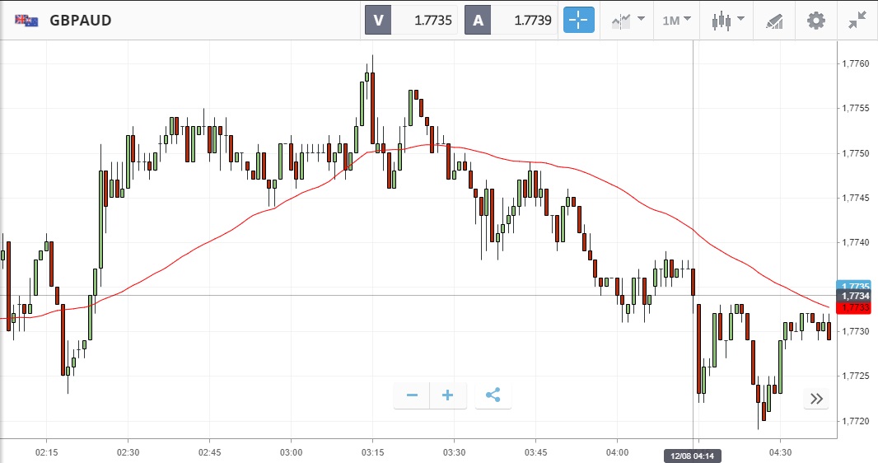The width and height of the screenshot is (878, 463).
Task: Zoom out with the minus button
Action: tap(412, 395)
